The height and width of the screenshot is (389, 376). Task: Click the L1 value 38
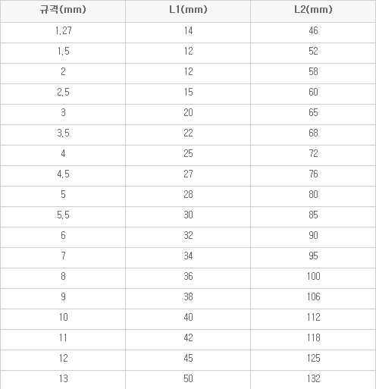[188, 296]
